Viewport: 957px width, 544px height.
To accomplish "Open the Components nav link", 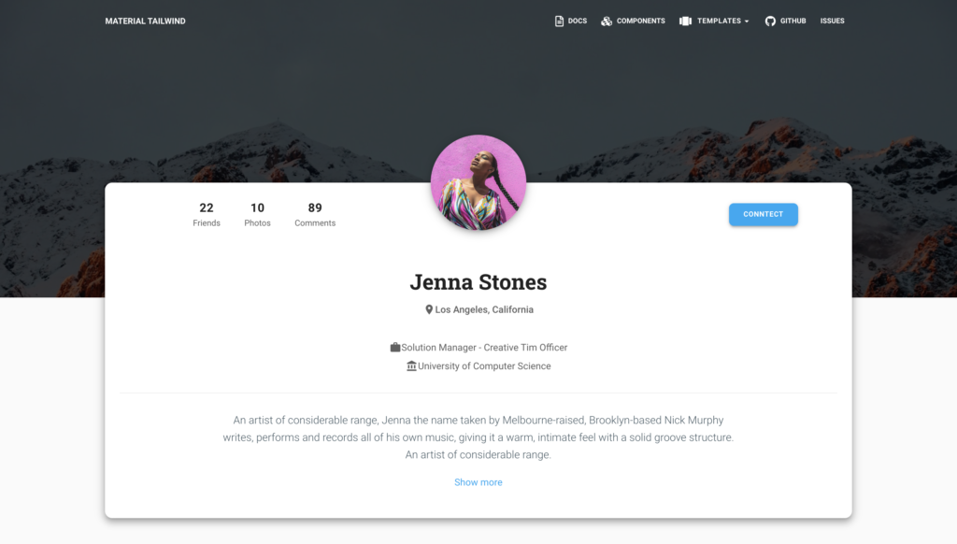I will 633,21.
